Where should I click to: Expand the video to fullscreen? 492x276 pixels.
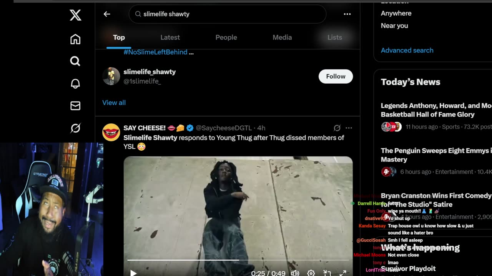[x=343, y=273]
